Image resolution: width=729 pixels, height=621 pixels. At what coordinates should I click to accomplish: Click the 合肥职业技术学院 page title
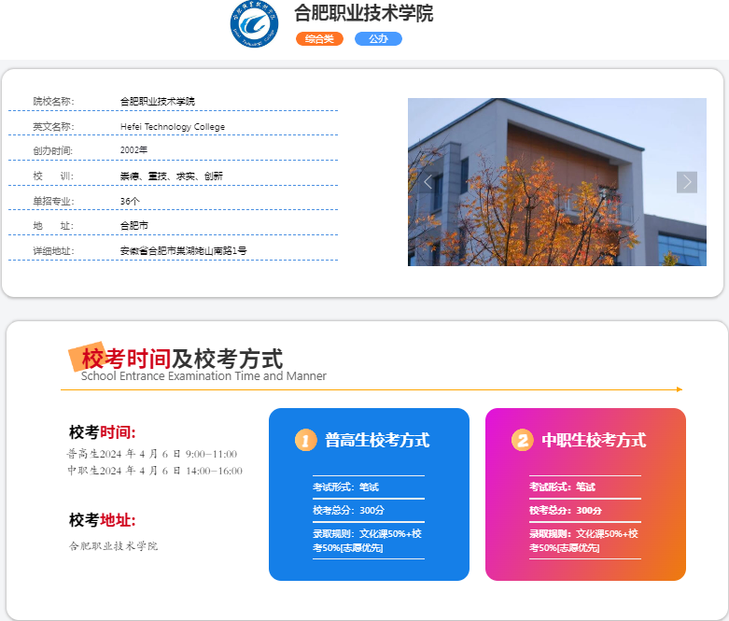pos(364,13)
